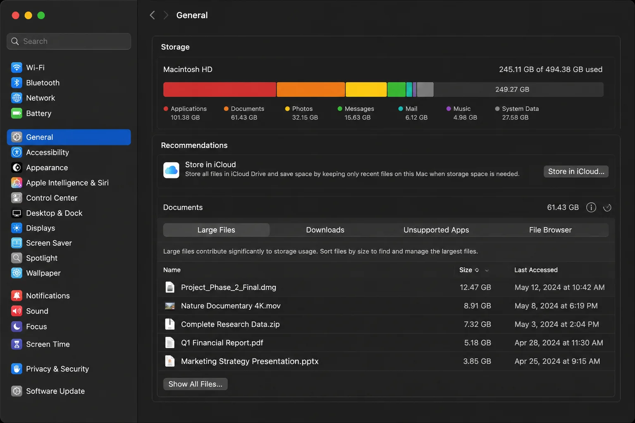
Task: Click the yellow Photos storage bar segment
Action: coord(366,90)
